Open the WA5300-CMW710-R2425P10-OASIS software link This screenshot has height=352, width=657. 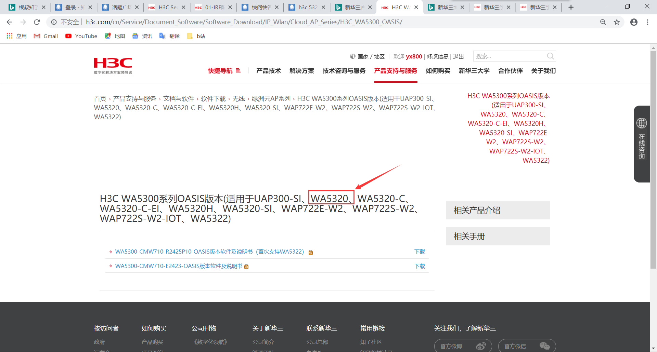pos(209,252)
